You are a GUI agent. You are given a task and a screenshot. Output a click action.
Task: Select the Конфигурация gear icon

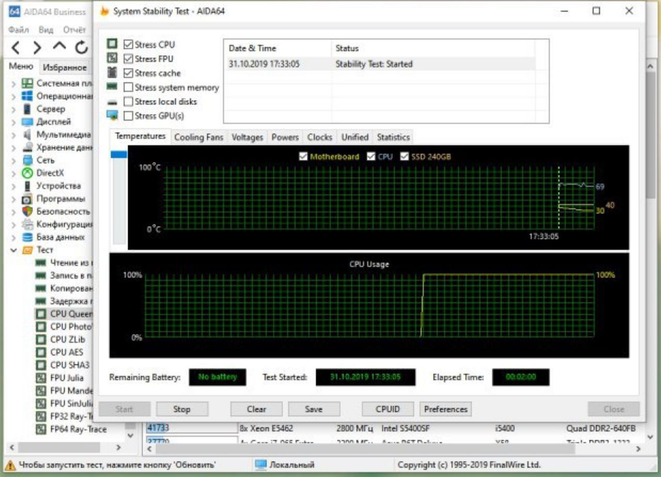(x=27, y=225)
